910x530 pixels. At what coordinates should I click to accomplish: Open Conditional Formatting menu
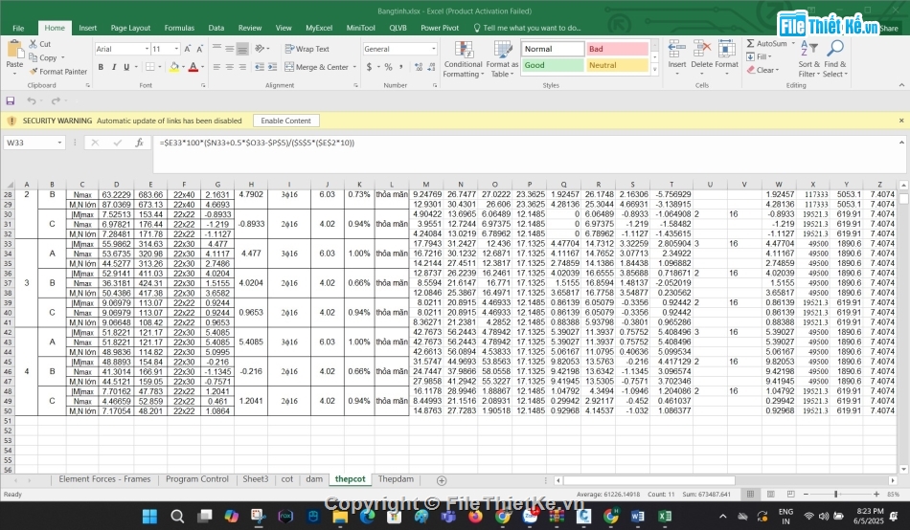click(463, 59)
